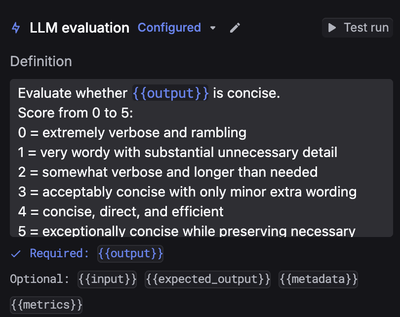
Task: Insert the {{expected_output}} variable chip
Action: (x=208, y=279)
